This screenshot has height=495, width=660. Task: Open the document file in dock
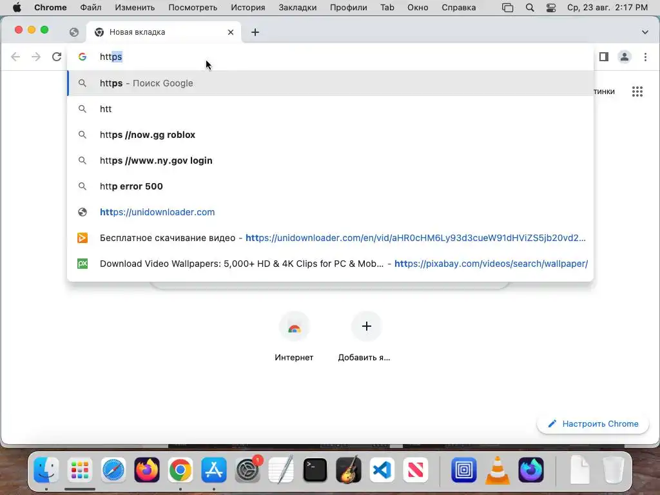(580, 470)
